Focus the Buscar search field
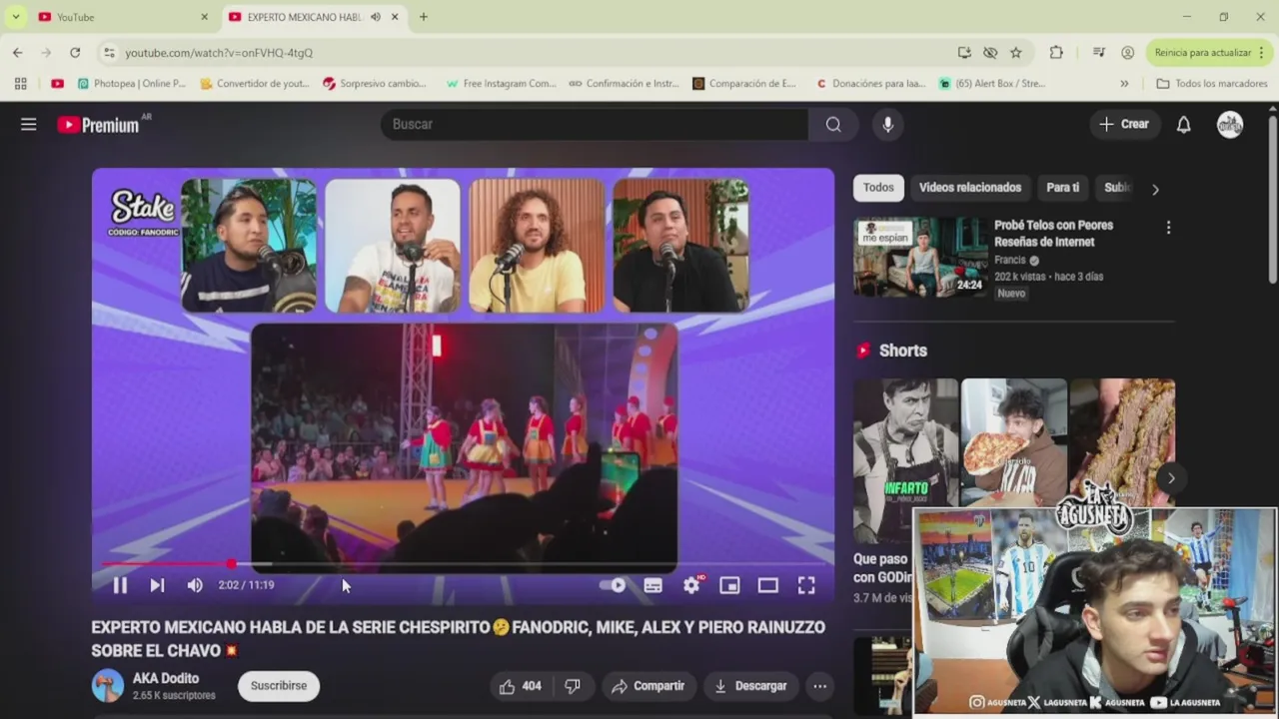The image size is (1279, 719). (x=594, y=124)
